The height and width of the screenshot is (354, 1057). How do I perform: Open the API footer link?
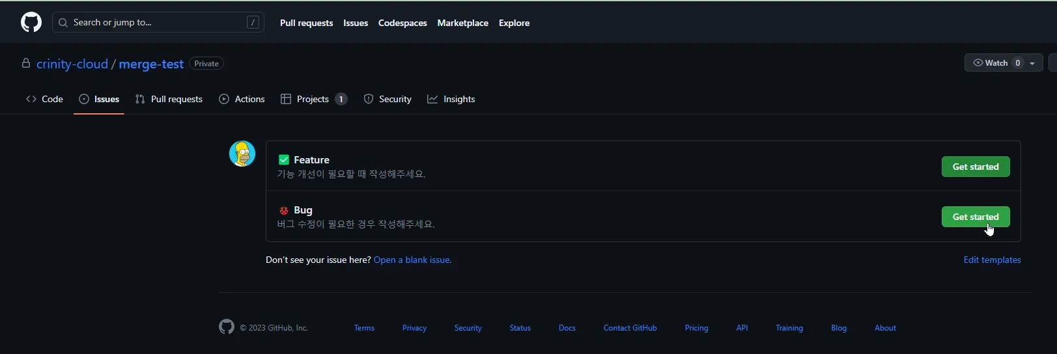(742, 328)
